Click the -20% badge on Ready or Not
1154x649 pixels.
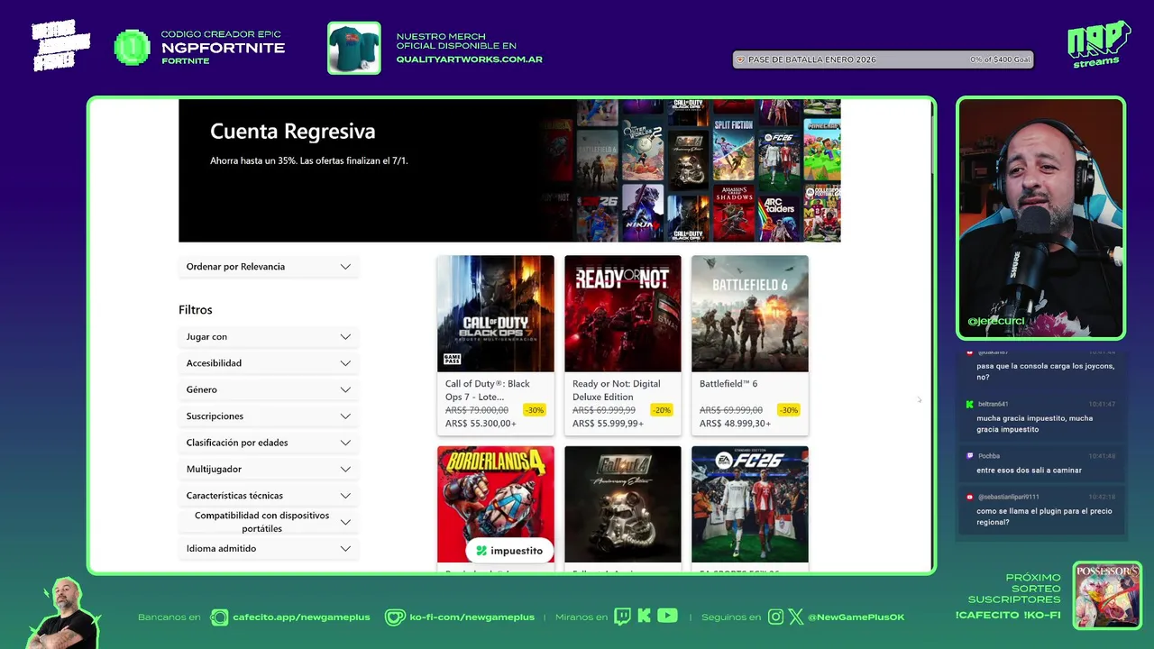[662, 410]
